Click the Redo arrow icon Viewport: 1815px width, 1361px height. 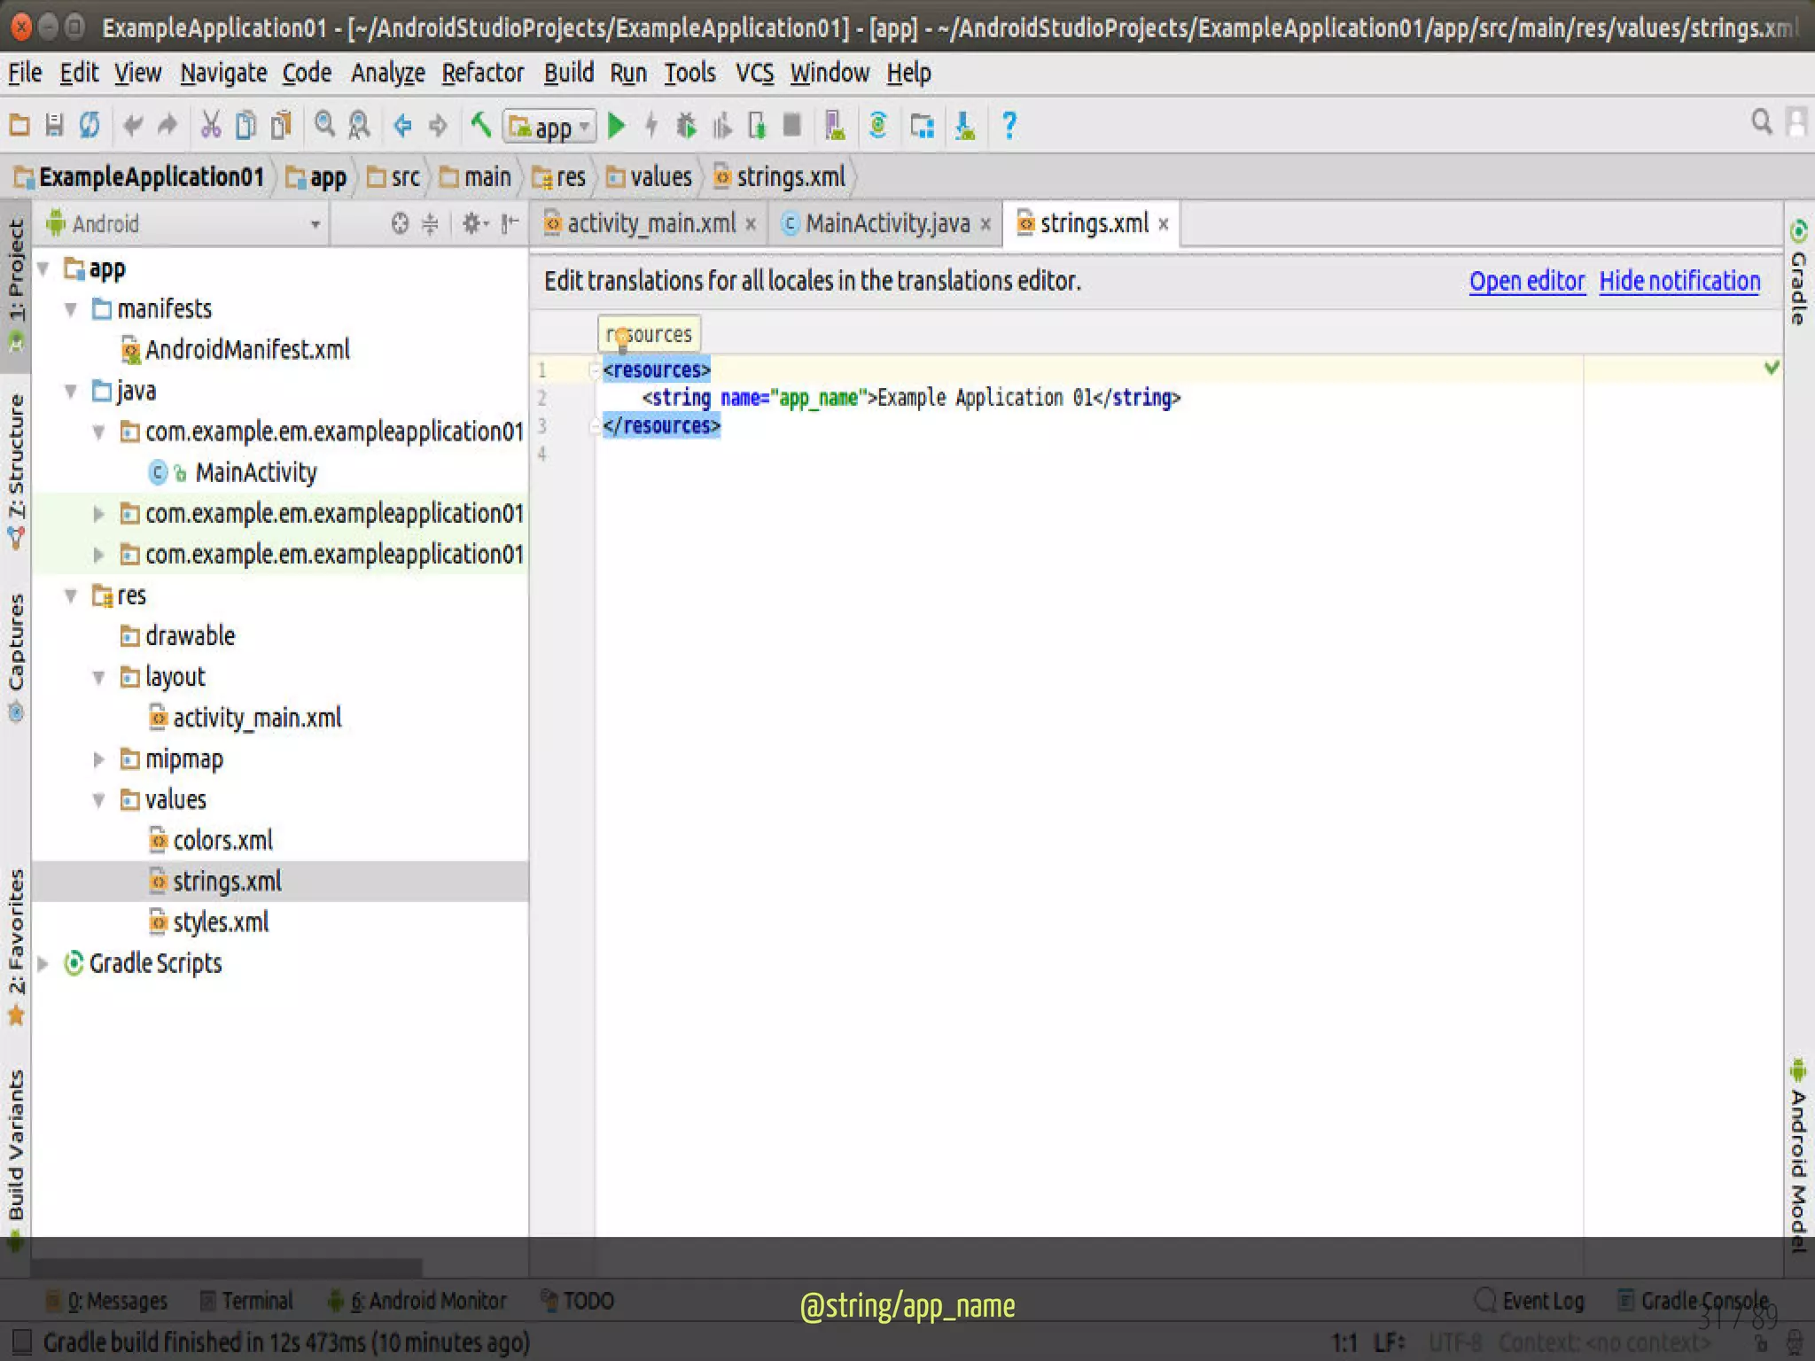[x=167, y=126]
